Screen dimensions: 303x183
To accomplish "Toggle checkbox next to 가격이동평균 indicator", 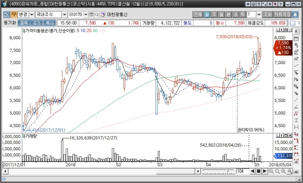I will point(24,31).
